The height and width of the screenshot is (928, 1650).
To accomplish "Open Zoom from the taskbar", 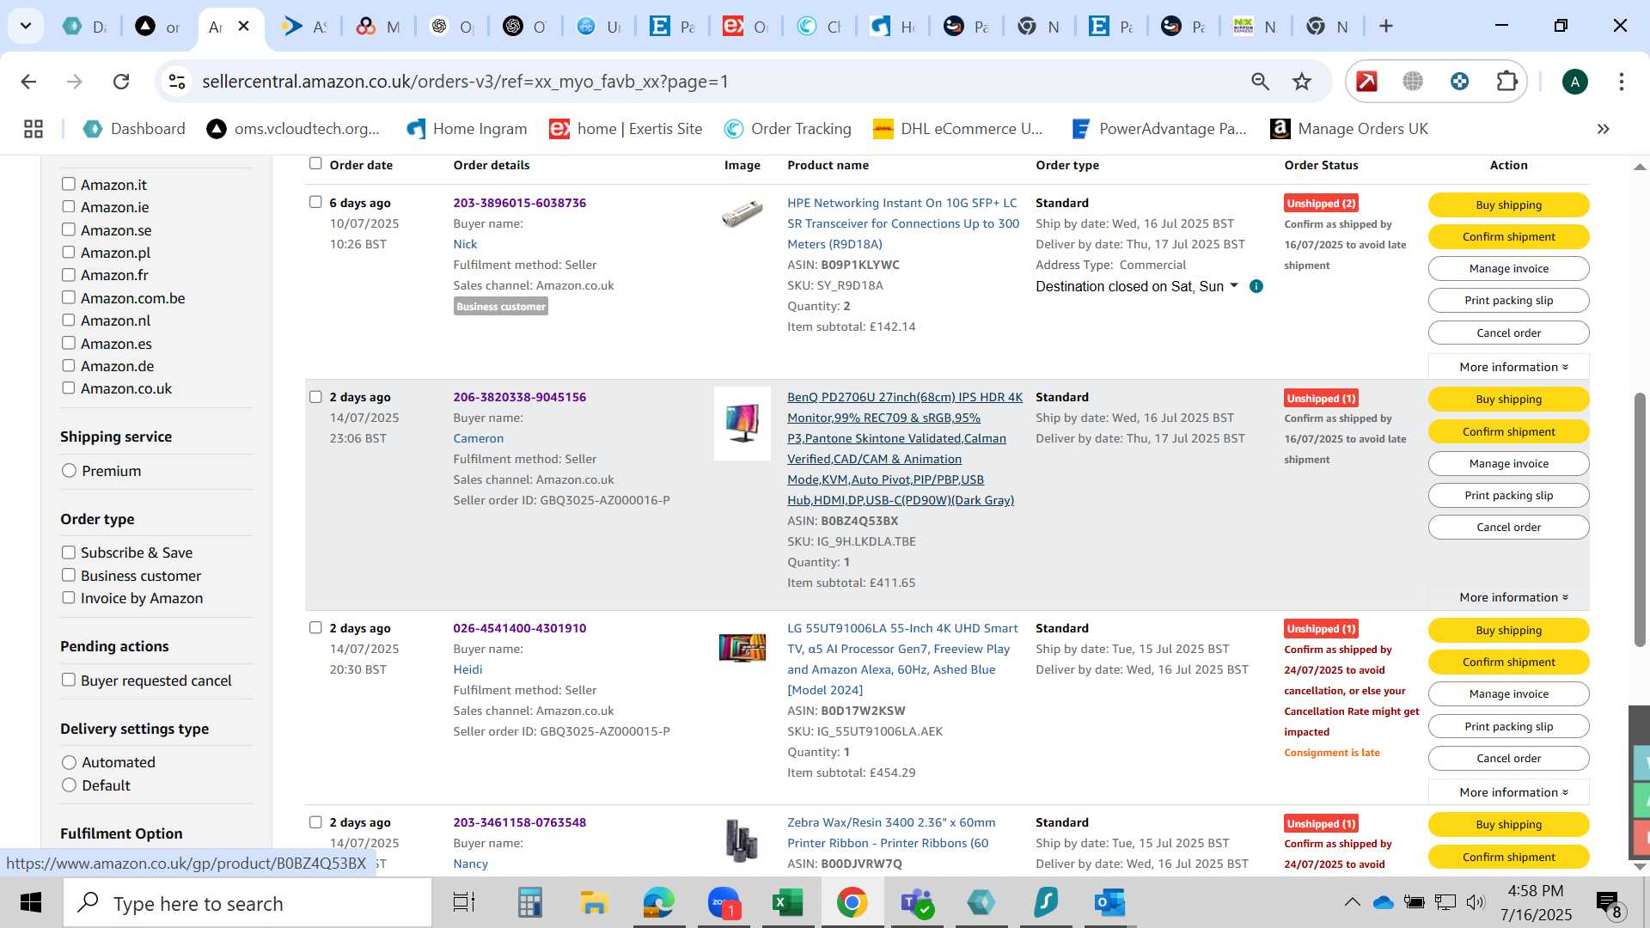I will tap(724, 903).
